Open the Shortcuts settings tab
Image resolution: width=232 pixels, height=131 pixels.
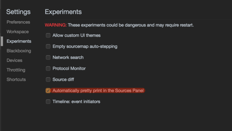[x=16, y=79]
